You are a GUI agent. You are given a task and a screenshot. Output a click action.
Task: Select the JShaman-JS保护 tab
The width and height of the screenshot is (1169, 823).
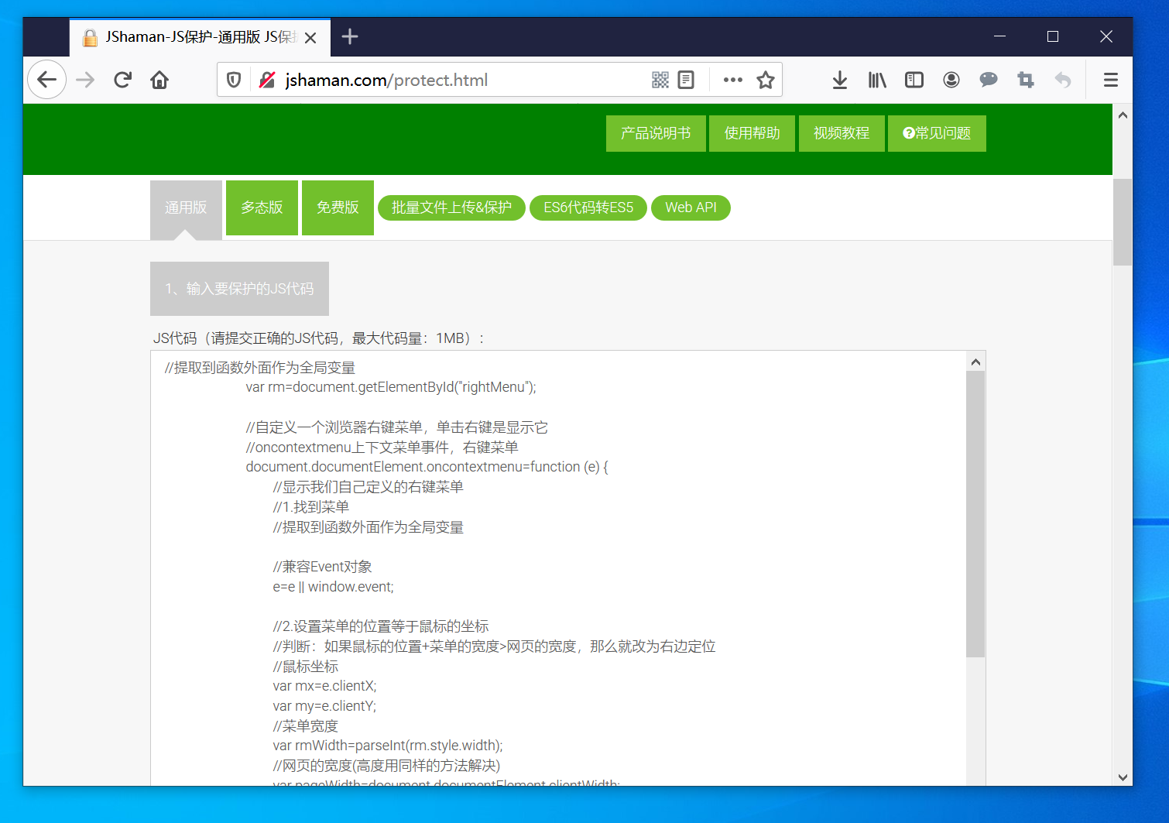(x=201, y=37)
